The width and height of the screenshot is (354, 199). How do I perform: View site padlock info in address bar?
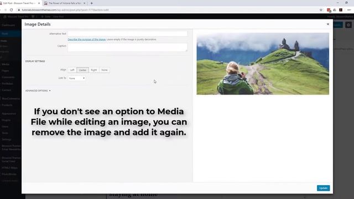point(19,10)
